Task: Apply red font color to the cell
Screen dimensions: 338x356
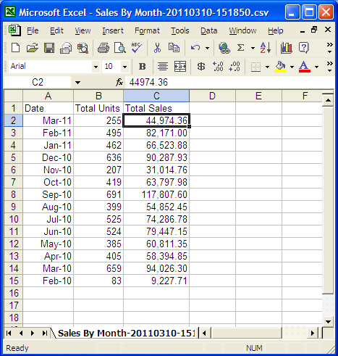Action: click(x=305, y=67)
